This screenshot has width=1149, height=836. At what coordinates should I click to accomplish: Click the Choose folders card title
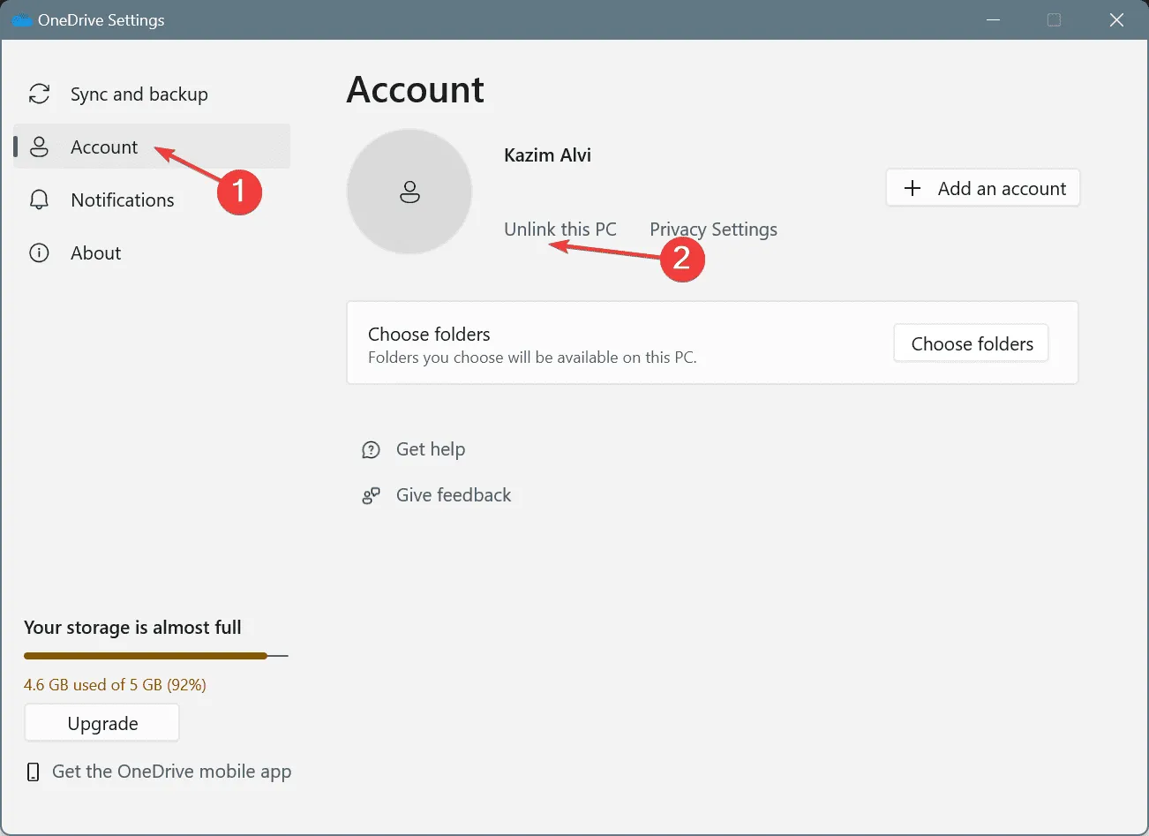coord(429,335)
